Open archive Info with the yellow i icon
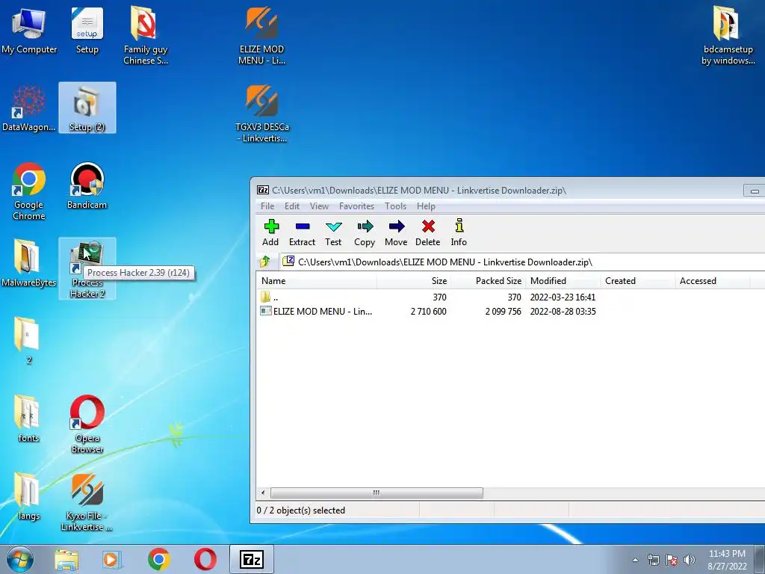The width and height of the screenshot is (765, 574). [x=459, y=232]
